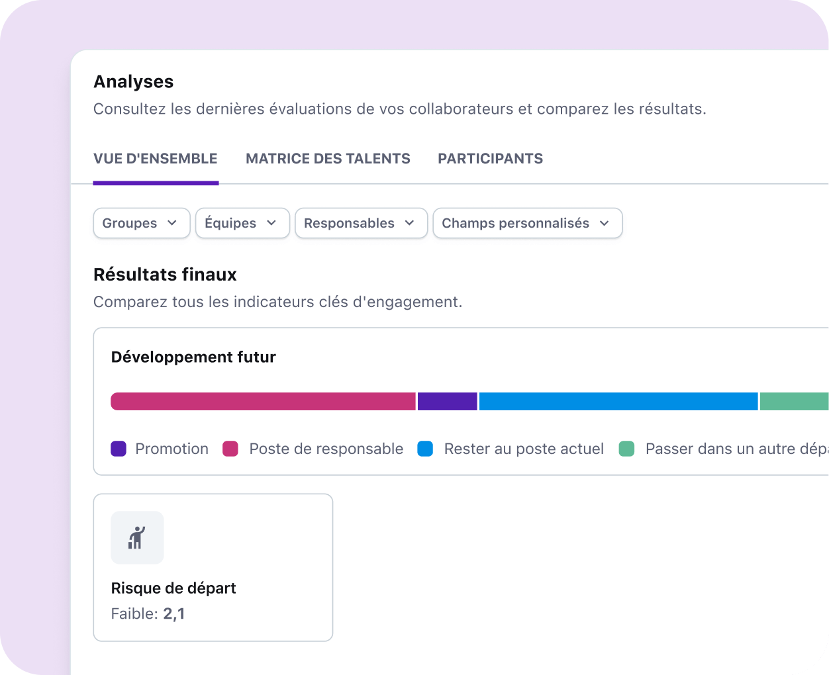Switch to the VUE D'ENSEMBLE tab
This screenshot has width=829, height=675.
[156, 159]
